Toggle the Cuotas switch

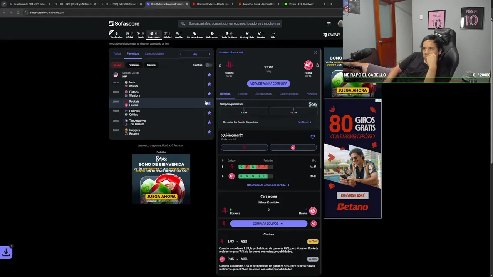coord(208,65)
